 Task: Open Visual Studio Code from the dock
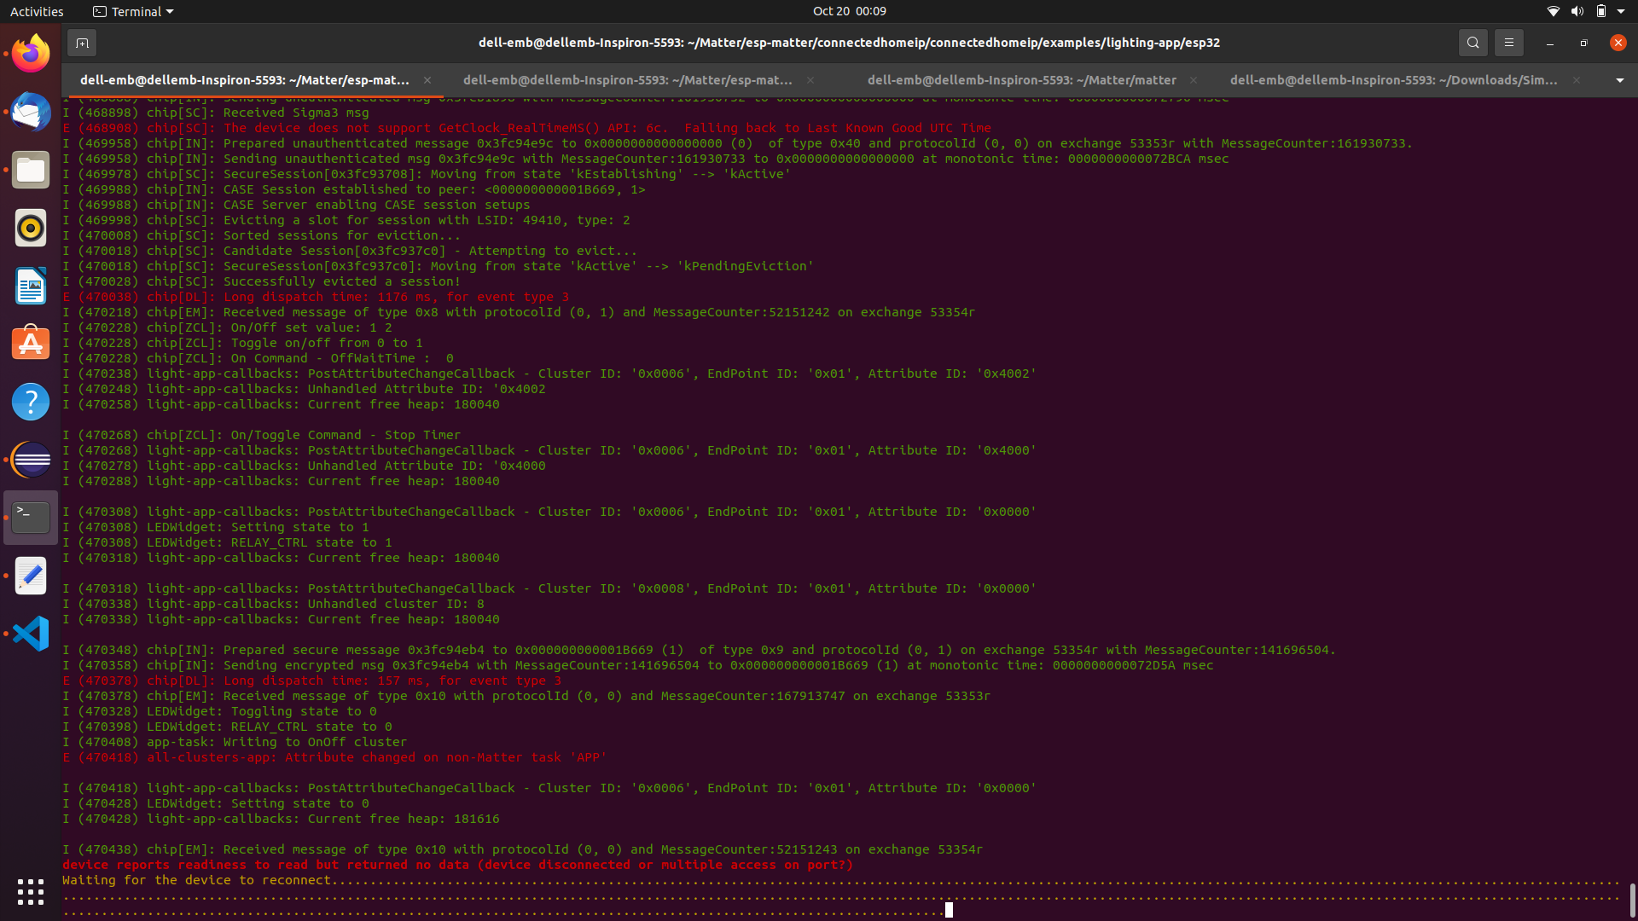click(x=31, y=634)
